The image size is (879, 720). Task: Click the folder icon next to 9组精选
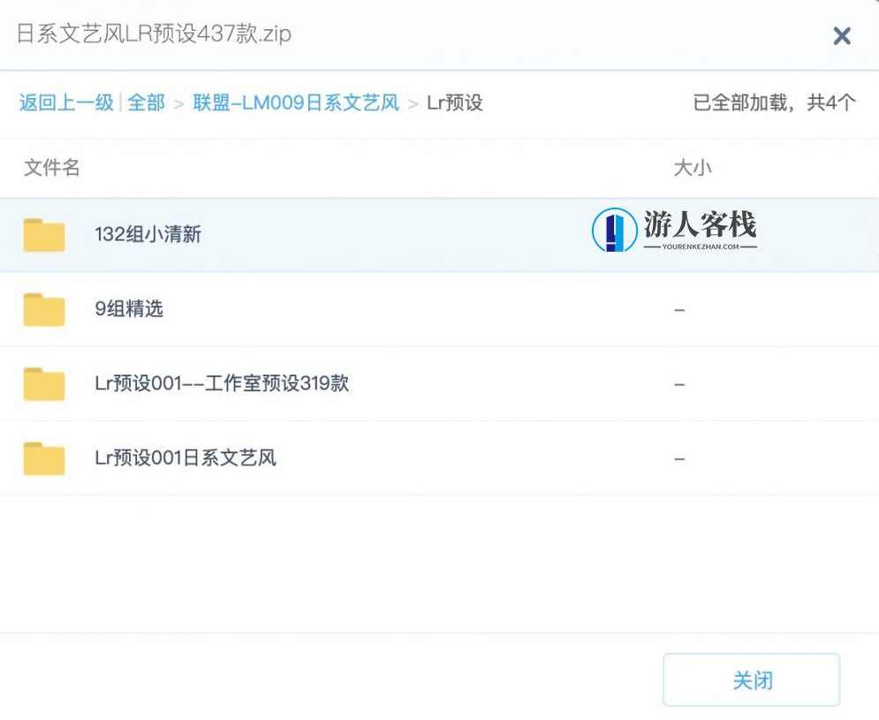click(x=44, y=310)
